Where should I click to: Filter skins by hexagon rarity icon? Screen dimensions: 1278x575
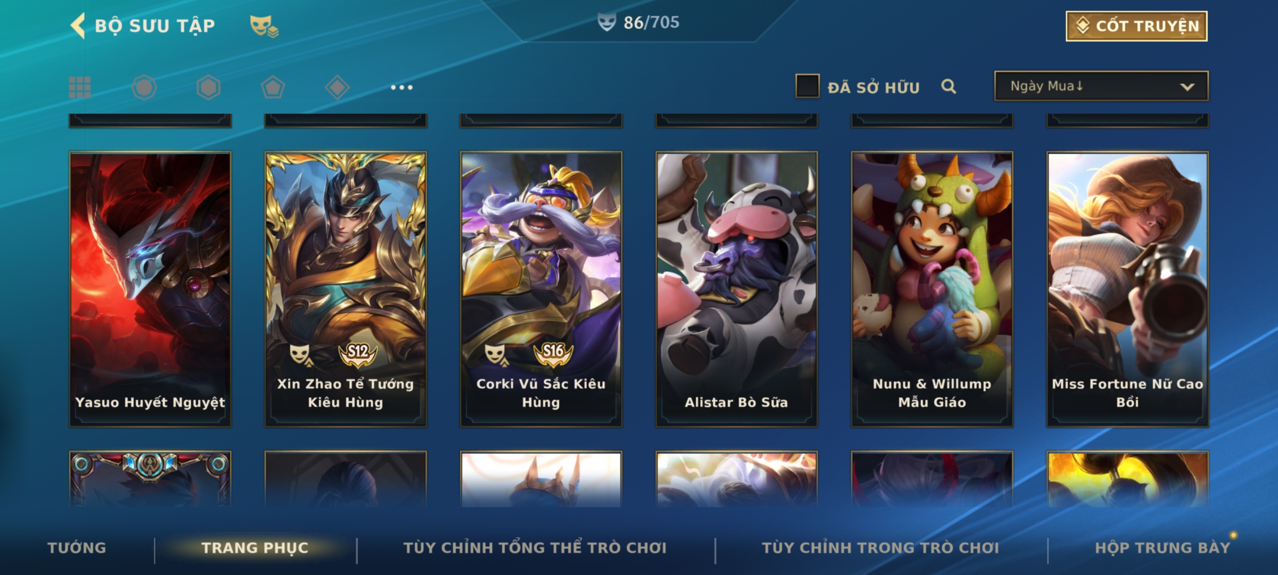coord(208,87)
